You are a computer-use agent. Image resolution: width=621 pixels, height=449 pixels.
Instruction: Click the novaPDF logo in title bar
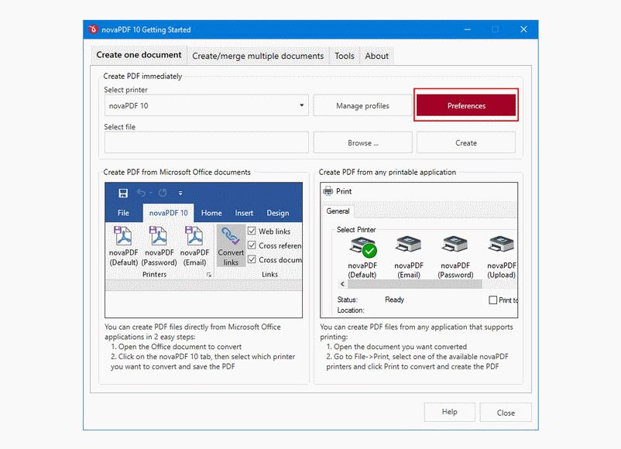click(93, 29)
